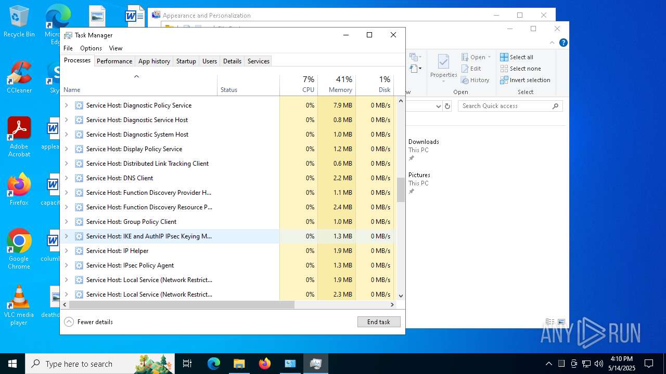Switch to details view icon in File Explorer
The width and height of the screenshot is (666, 374).
click(x=549, y=322)
